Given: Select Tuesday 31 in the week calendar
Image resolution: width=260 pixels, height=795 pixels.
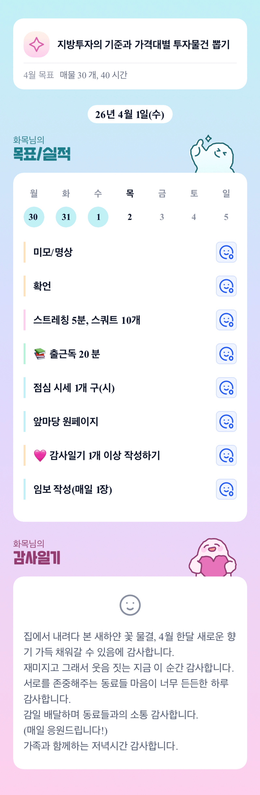Looking at the screenshot, I should click(66, 217).
